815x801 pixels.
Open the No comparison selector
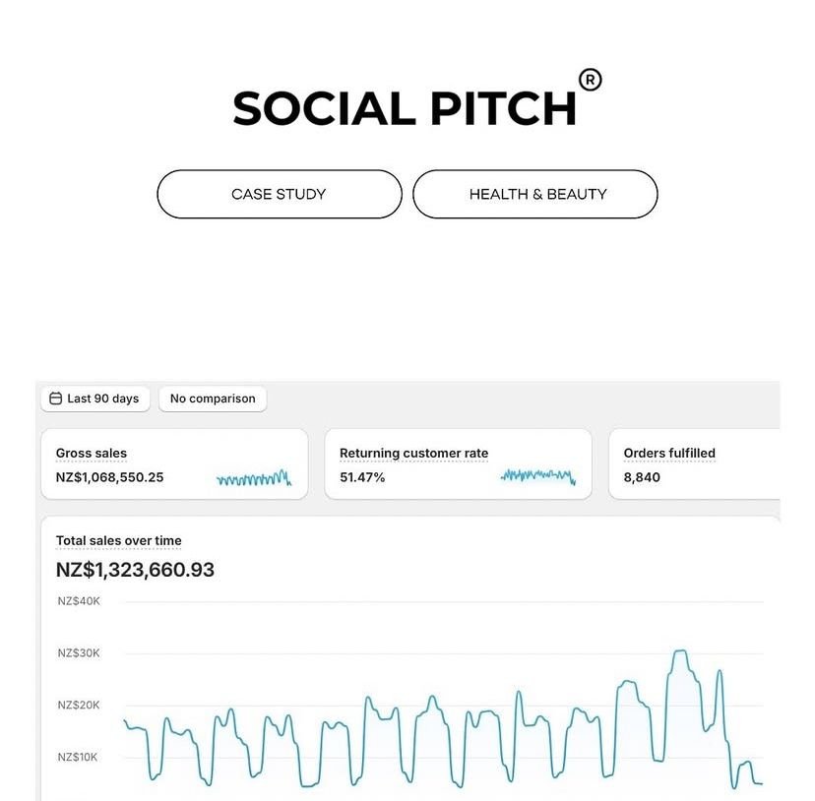(213, 399)
